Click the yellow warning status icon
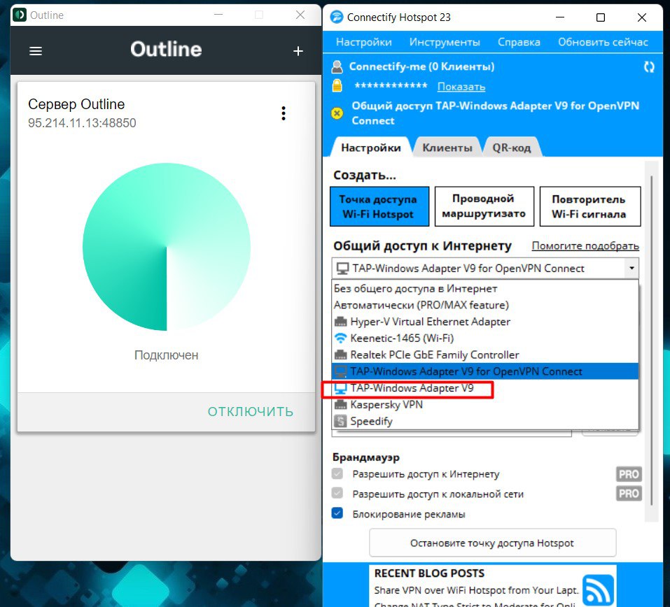This screenshot has height=607, width=670. click(x=337, y=113)
